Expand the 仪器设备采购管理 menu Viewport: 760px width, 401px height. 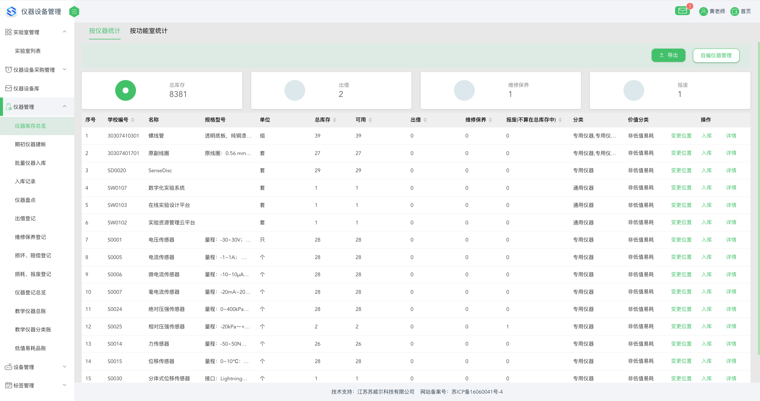point(64,70)
